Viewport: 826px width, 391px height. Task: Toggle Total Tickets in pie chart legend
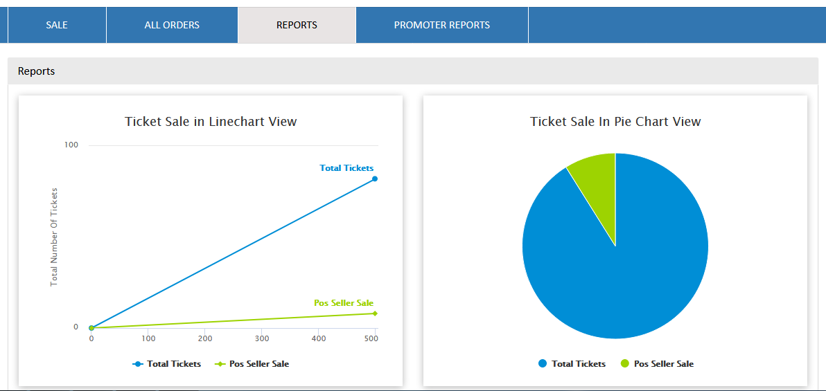pos(572,364)
